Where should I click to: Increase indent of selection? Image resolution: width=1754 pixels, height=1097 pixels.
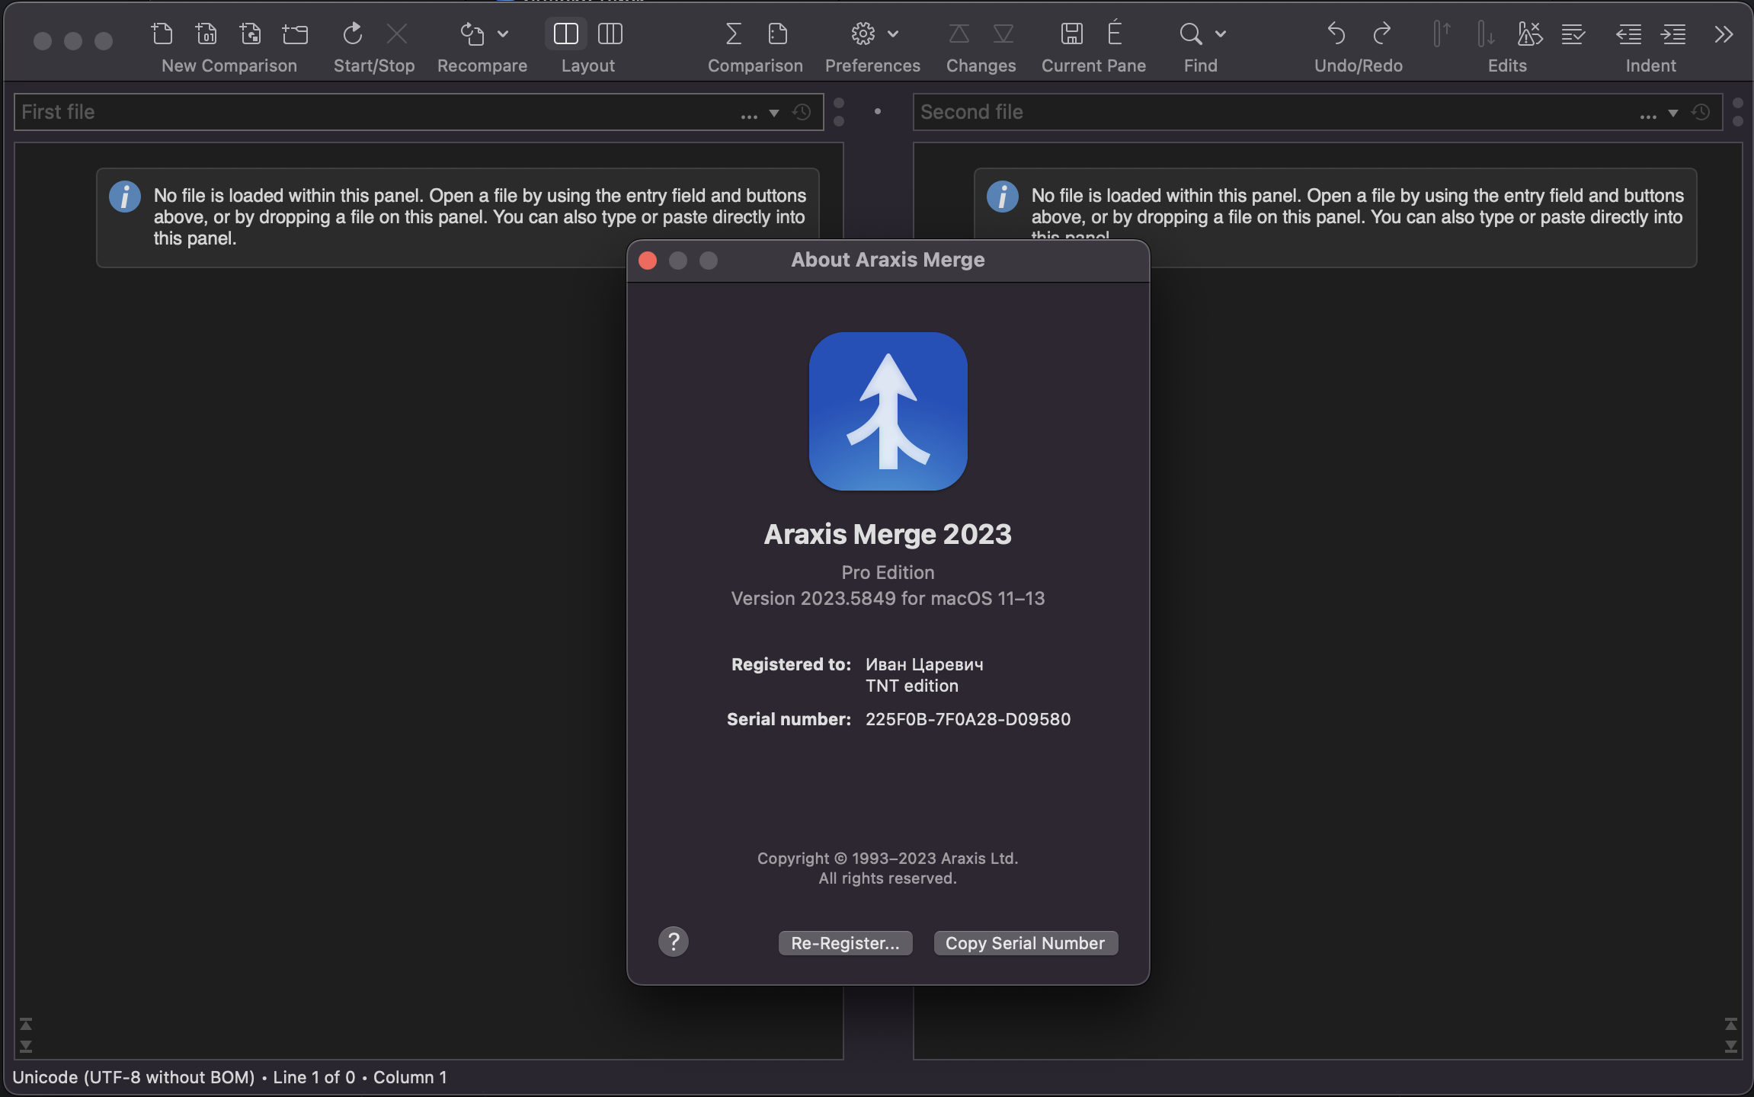(x=1673, y=34)
